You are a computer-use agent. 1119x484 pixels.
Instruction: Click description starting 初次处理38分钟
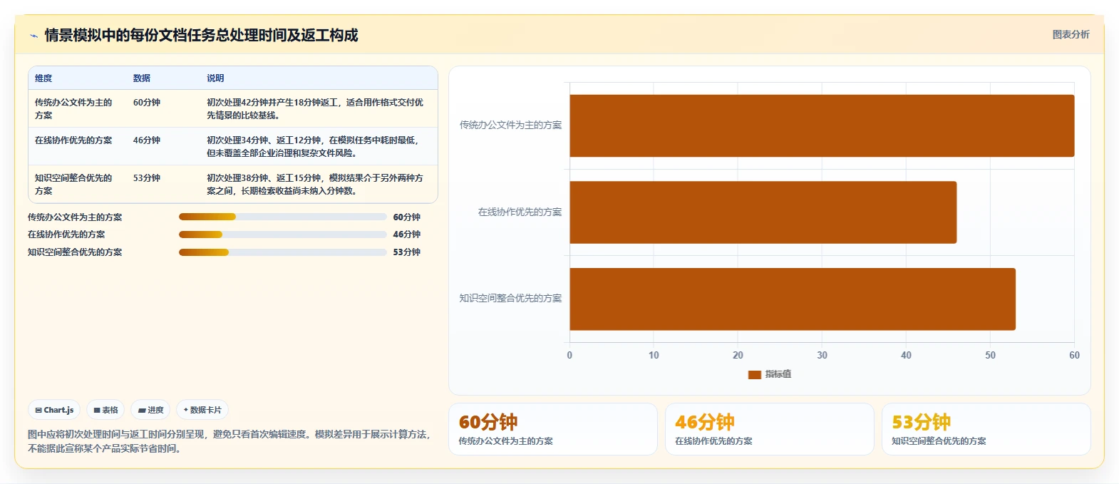point(315,185)
